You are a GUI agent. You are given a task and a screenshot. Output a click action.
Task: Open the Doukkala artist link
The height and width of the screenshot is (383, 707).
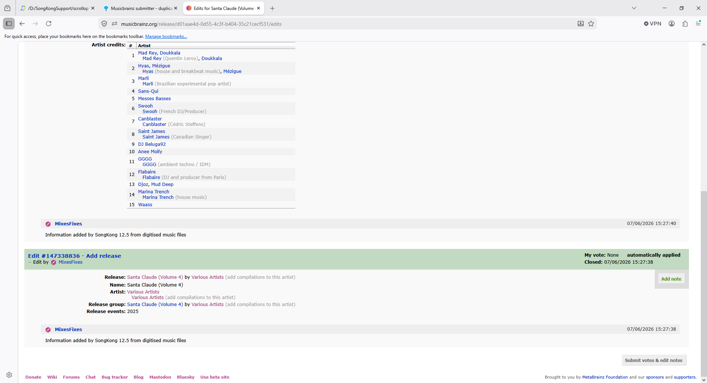(212, 59)
